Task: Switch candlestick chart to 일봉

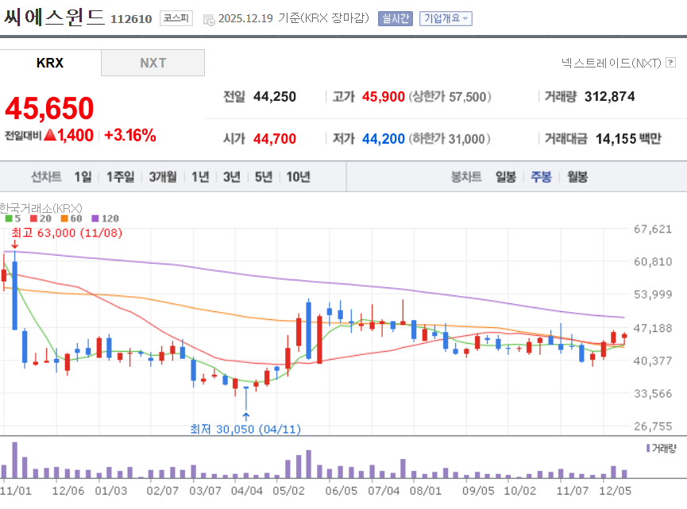Action: pos(506,176)
